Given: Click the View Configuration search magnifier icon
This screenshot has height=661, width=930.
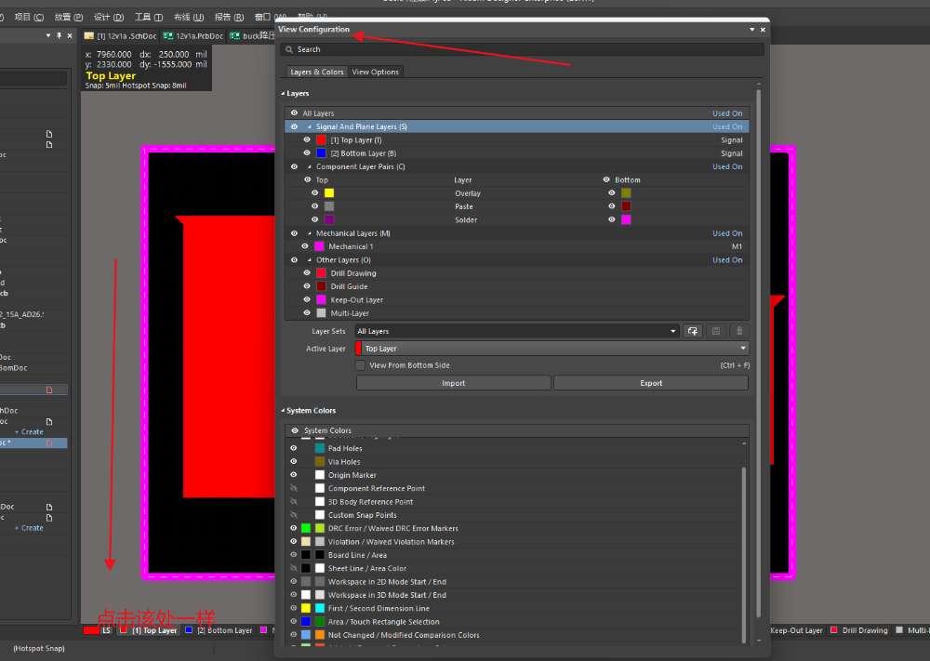Looking at the screenshot, I should point(289,50).
